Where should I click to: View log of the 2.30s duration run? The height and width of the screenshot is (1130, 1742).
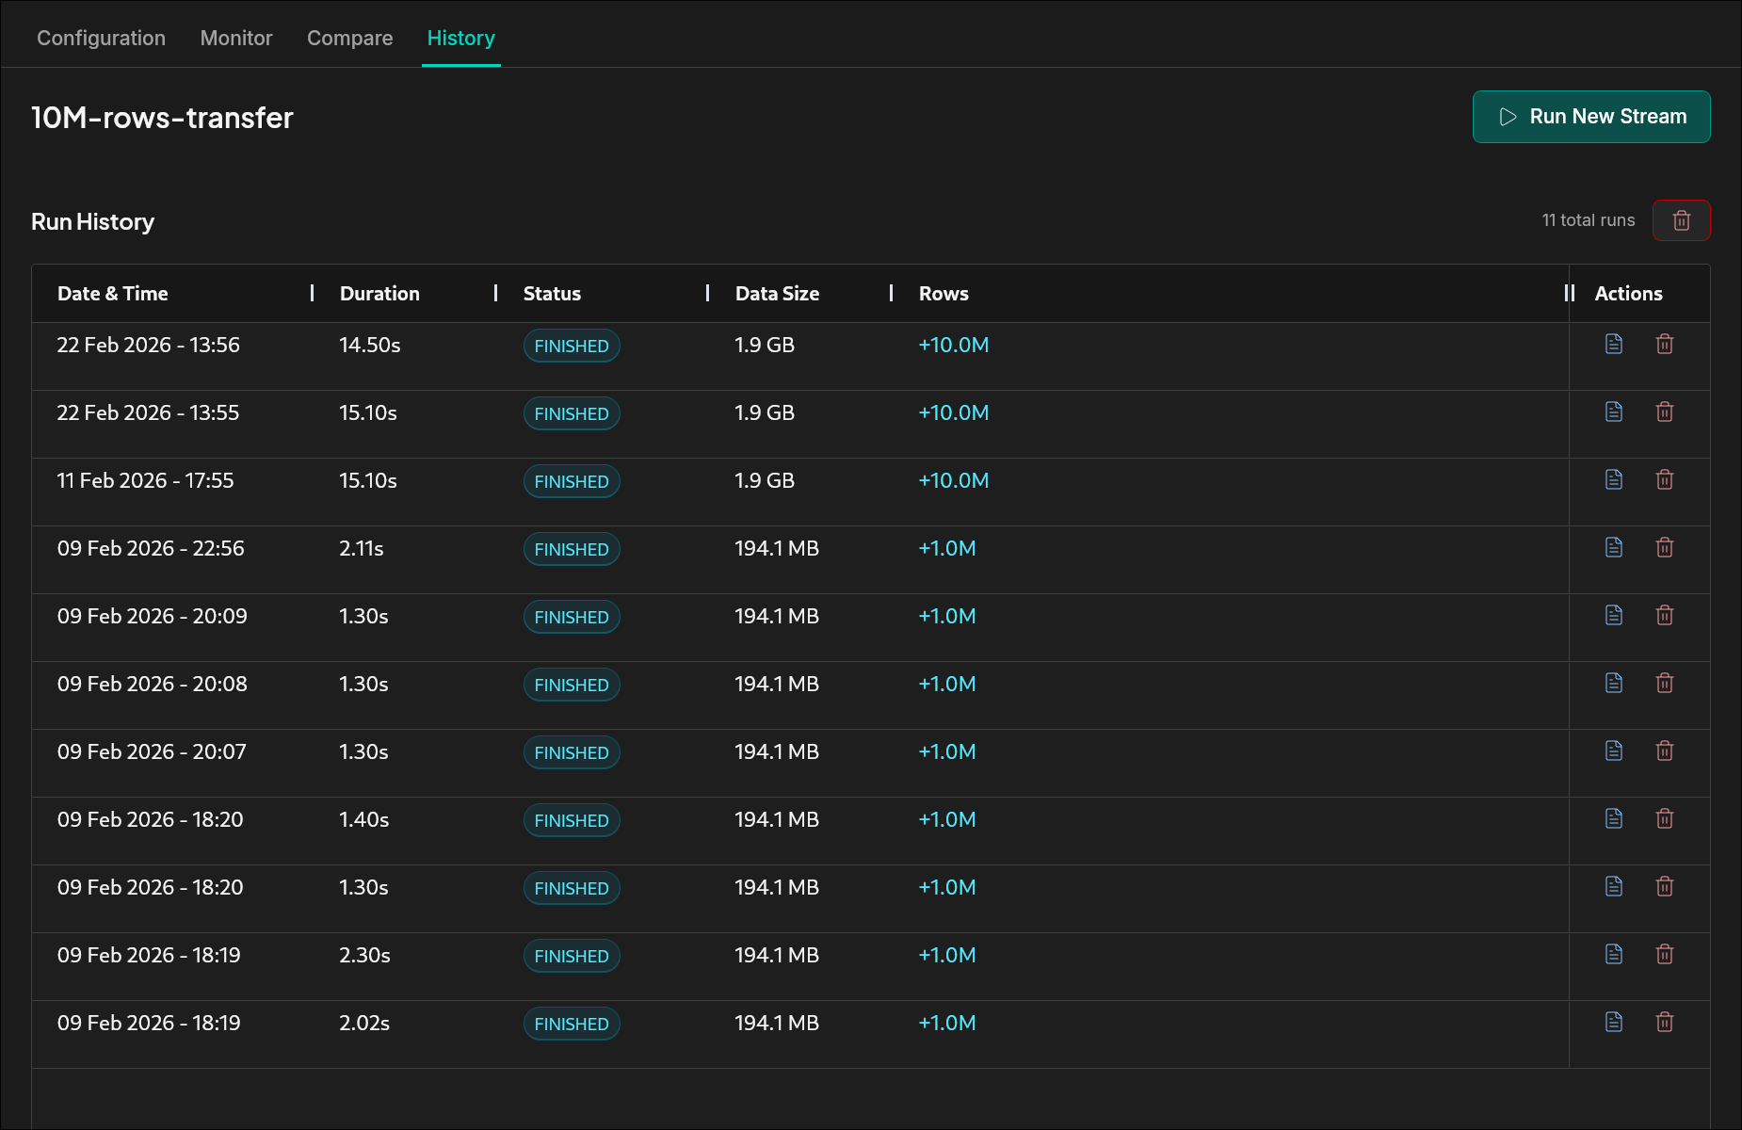point(1614,954)
